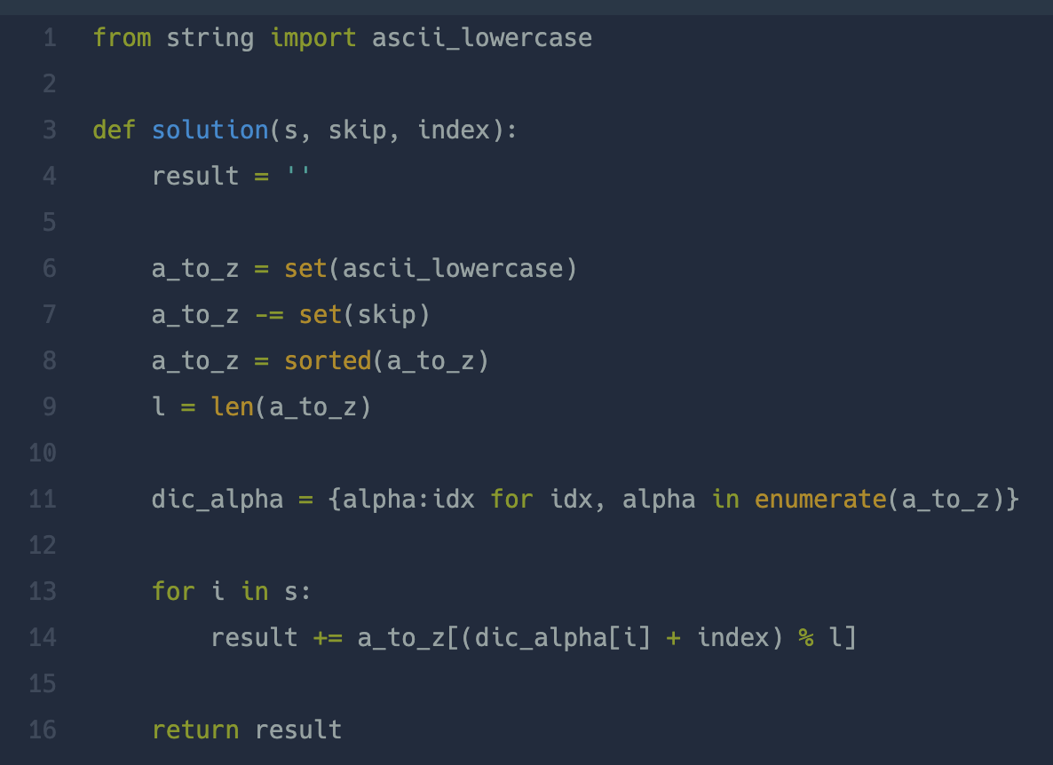Click the '%' modulo operator on line 14
Screen dimensions: 1053x765
[x=806, y=638]
